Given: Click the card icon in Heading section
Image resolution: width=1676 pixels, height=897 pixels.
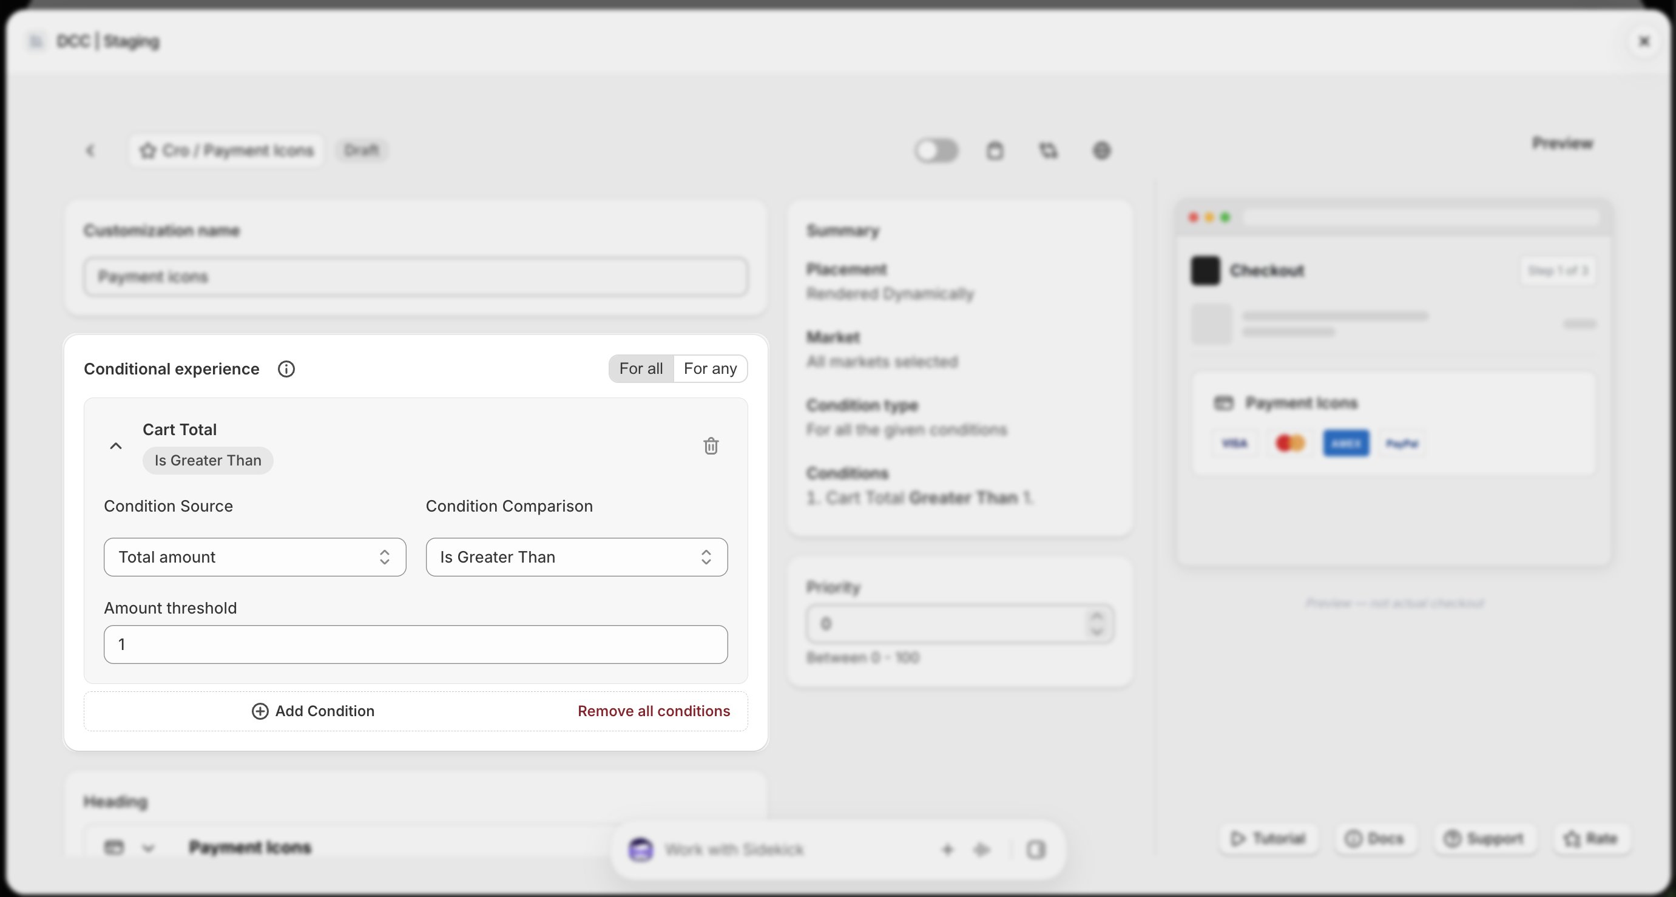Looking at the screenshot, I should click(x=114, y=847).
